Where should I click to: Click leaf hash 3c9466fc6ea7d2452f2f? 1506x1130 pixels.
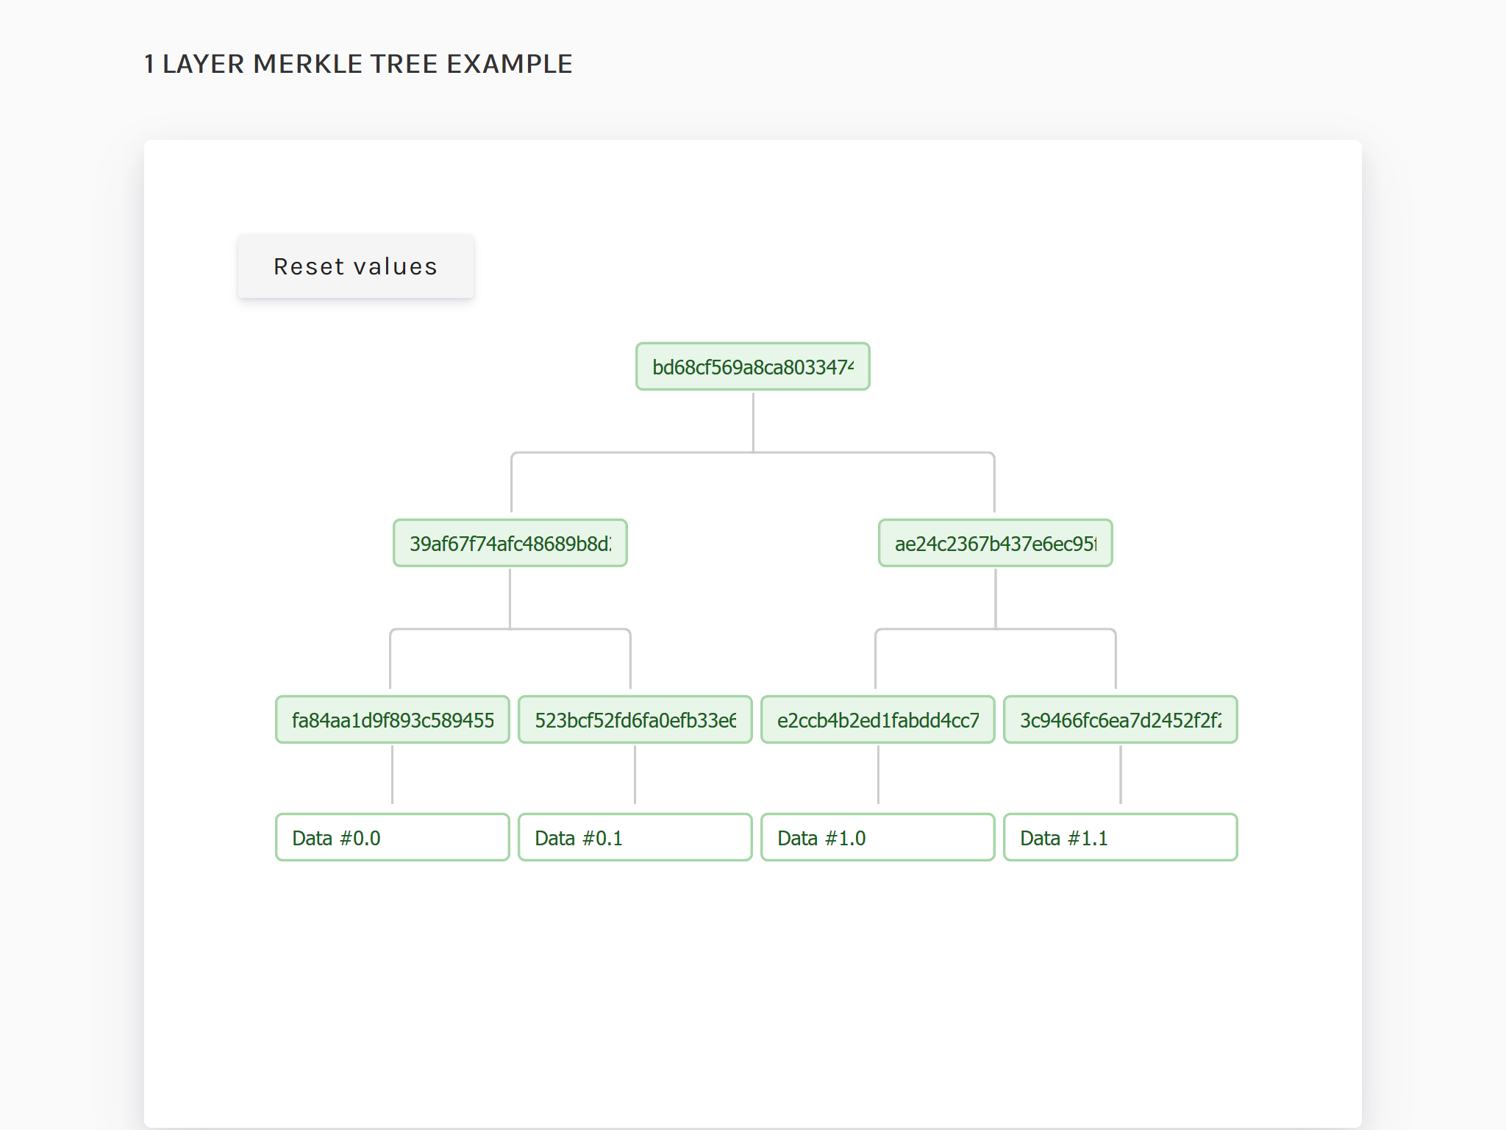point(1120,719)
